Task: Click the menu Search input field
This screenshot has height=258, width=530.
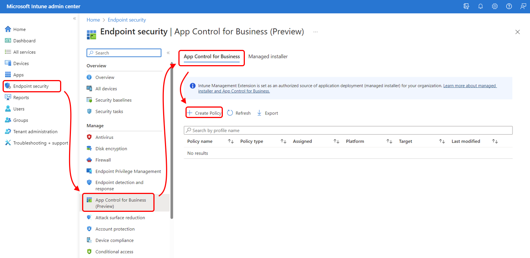Action: click(124, 53)
